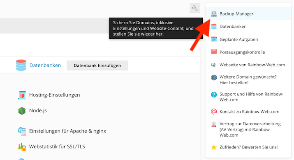This screenshot has height=160, width=294.
Task: Click the Webstatistik für SSL/TLS chart icon
Action: (x=22, y=147)
